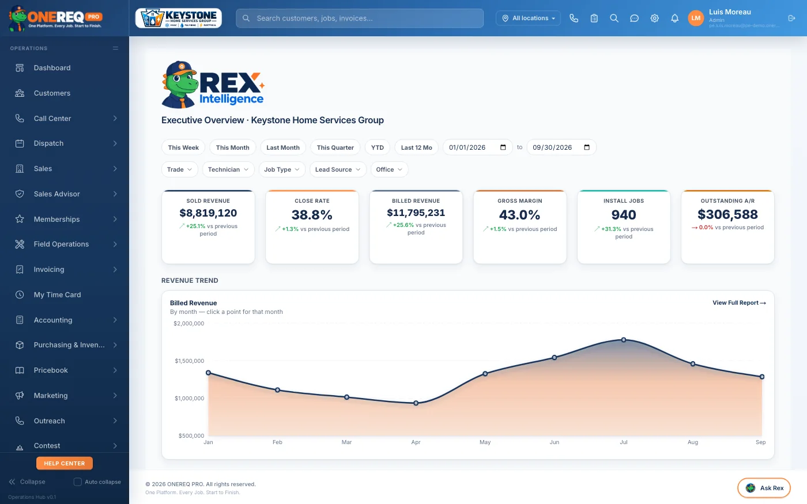Click the end date field 09/30/2026
The image size is (807, 504).
click(561, 147)
